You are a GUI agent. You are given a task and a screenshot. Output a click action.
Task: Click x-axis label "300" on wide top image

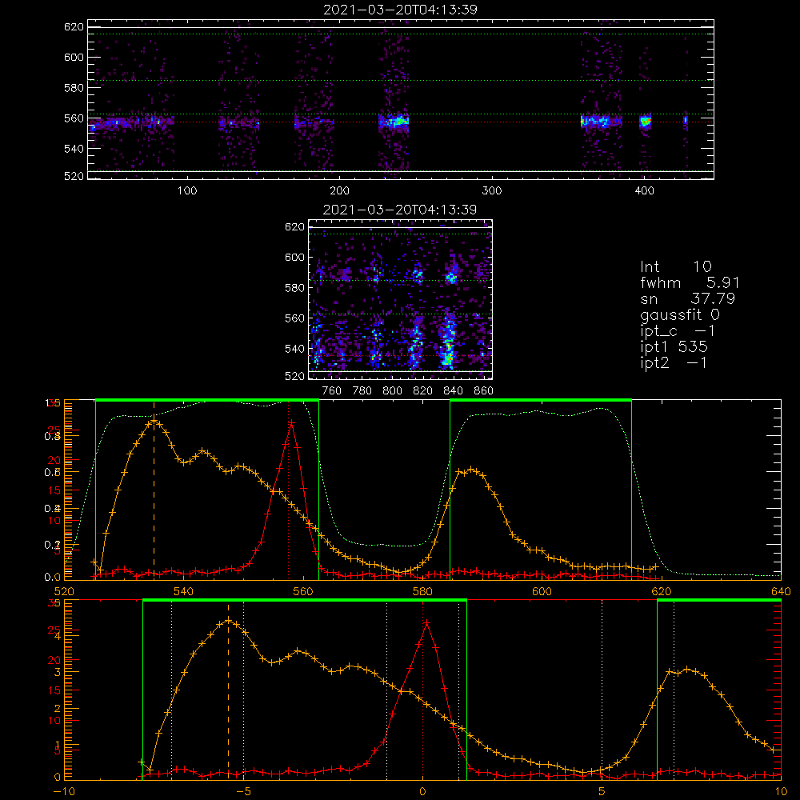(492, 191)
